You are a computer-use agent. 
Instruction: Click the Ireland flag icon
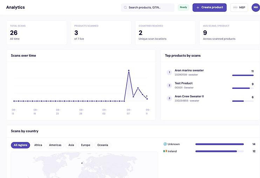coord(165,151)
